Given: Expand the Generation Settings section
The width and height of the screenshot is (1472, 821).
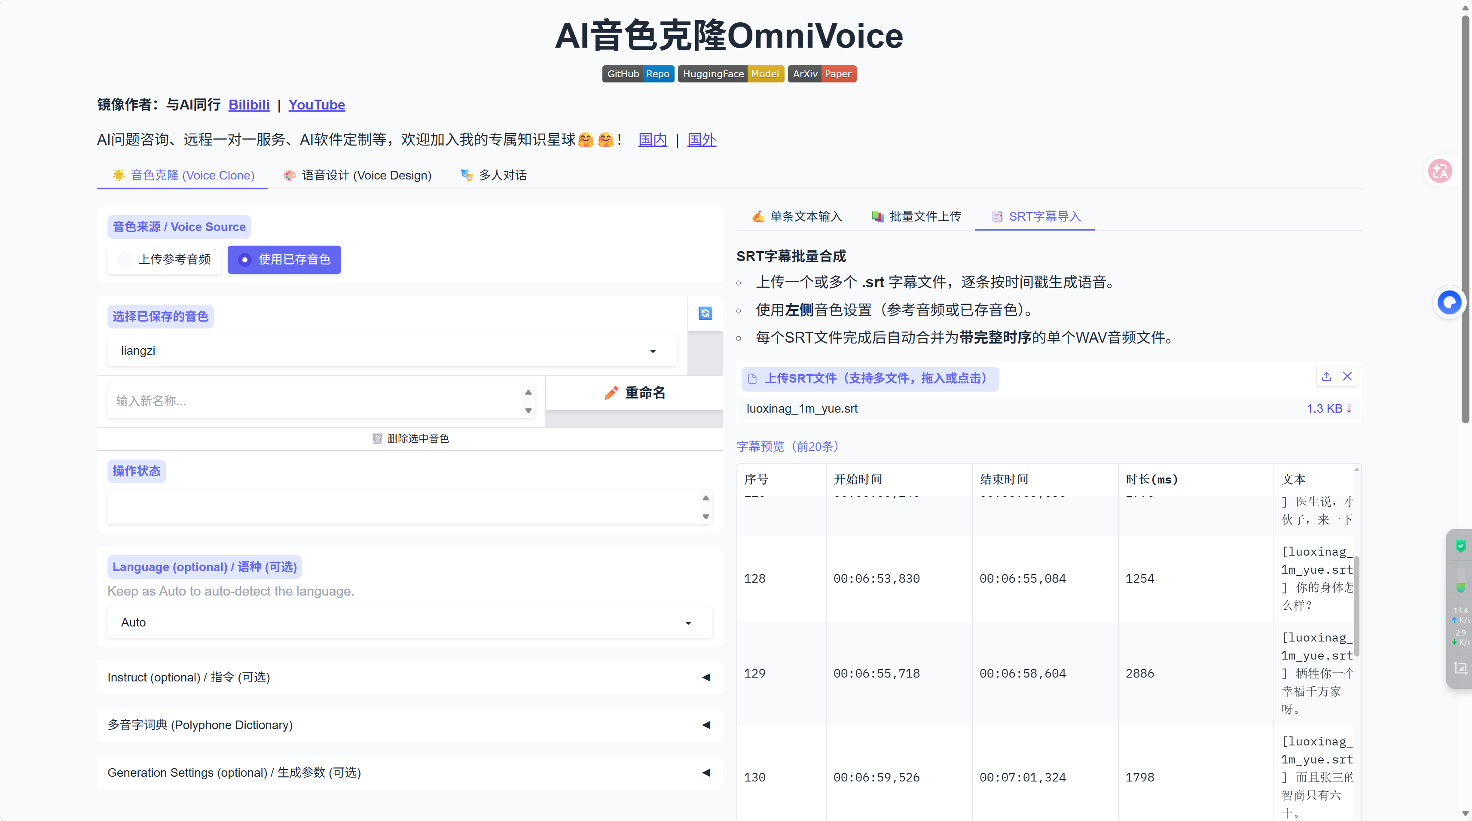Looking at the screenshot, I should pyautogui.click(x=410, y=773).
